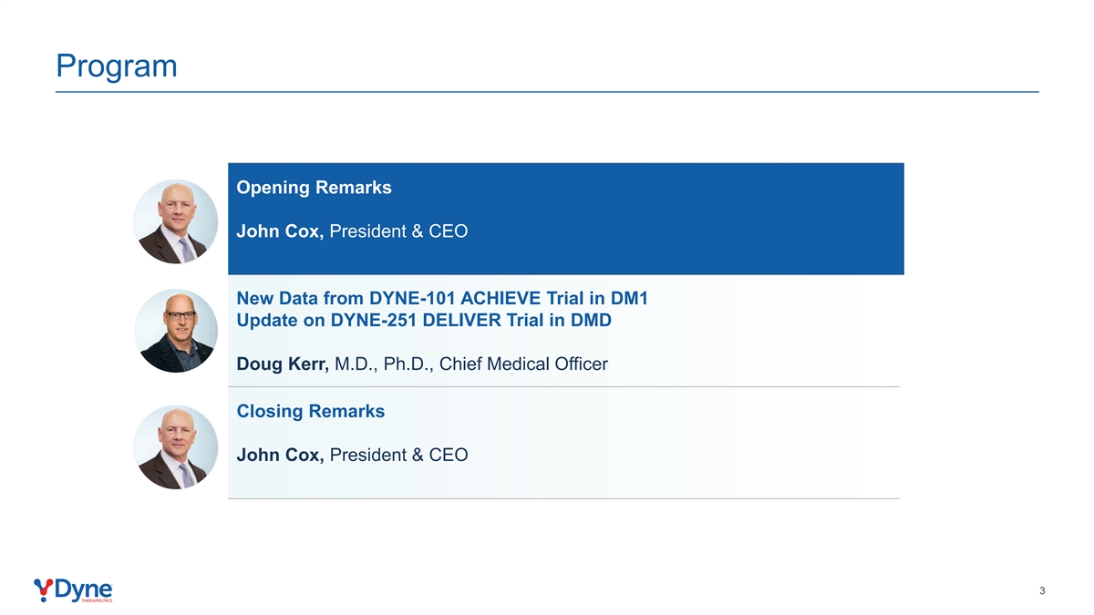This screenshot has width=1094, height=615.
Task: Click the gray divider below the Doug Kerr section
Action: coord(563,387)
